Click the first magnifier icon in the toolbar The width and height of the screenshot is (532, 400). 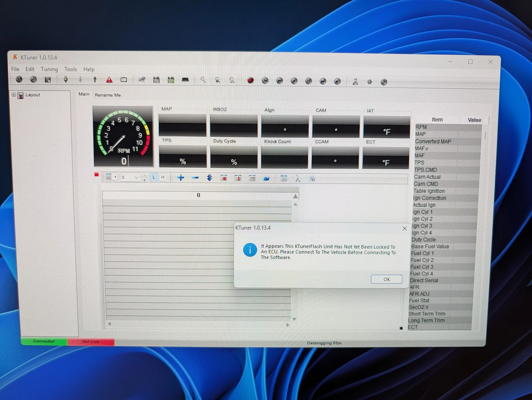(x=203, y=80)
